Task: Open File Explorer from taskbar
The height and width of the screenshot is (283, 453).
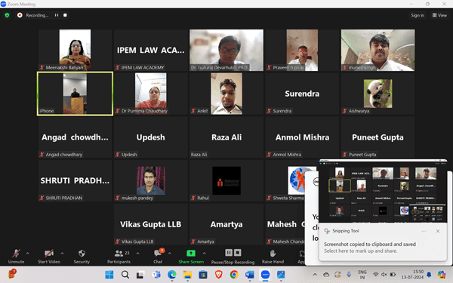Action: [x=187, y=275]
